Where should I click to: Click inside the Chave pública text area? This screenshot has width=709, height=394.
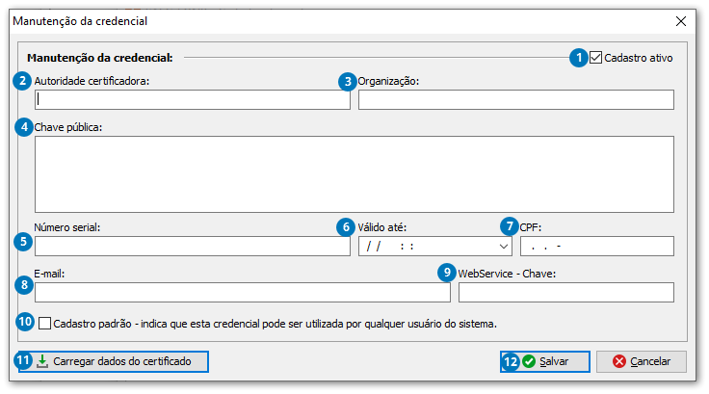[354, 173]
